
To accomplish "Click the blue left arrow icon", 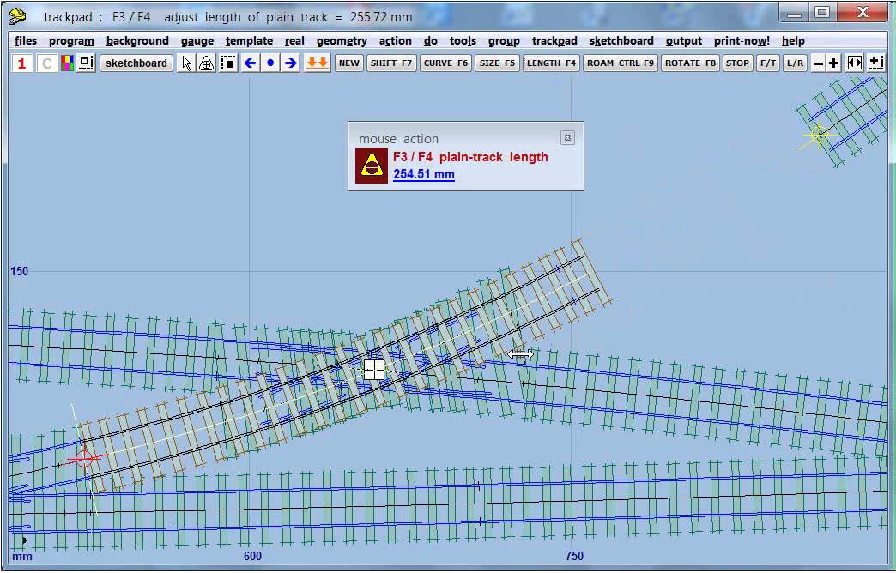I will click(250, 63).
